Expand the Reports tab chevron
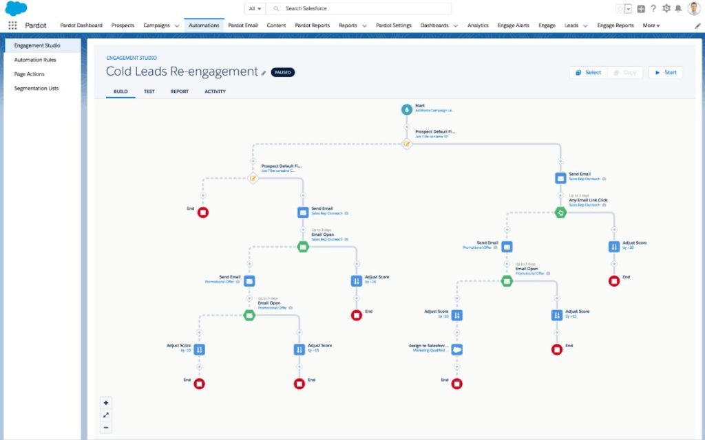Viewport: 705px width, 440px height. click(x=364, y=26)
